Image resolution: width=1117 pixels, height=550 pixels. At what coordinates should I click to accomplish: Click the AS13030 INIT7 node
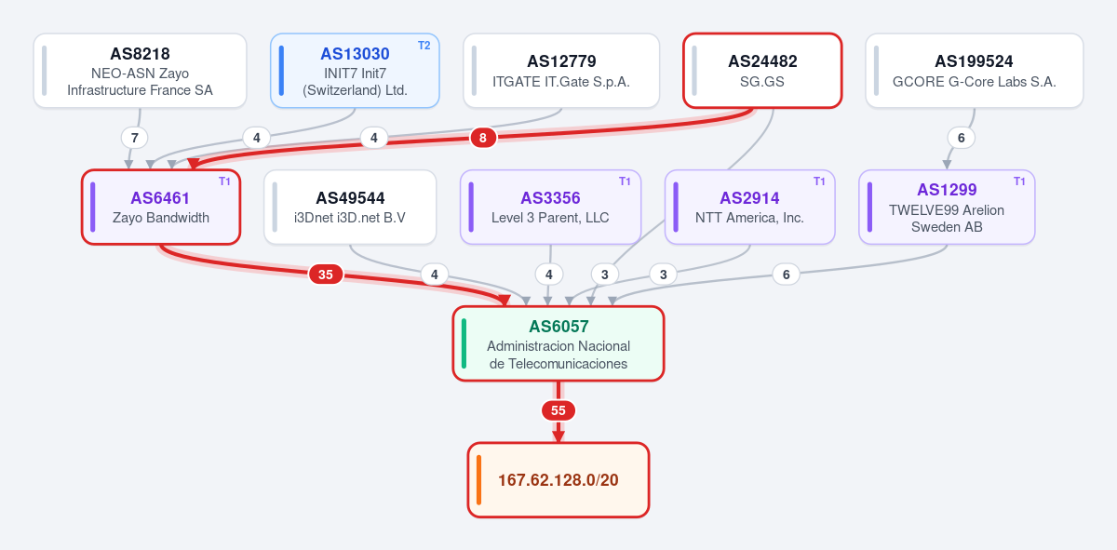(x=355, y=71)
